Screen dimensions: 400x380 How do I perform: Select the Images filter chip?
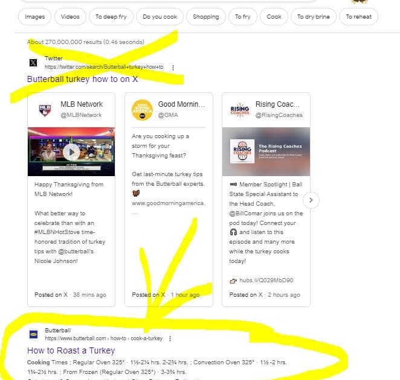34,16
